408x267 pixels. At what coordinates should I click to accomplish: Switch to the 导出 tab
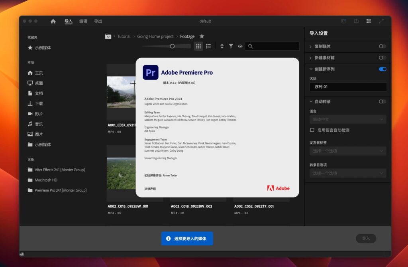coord(98,21)
